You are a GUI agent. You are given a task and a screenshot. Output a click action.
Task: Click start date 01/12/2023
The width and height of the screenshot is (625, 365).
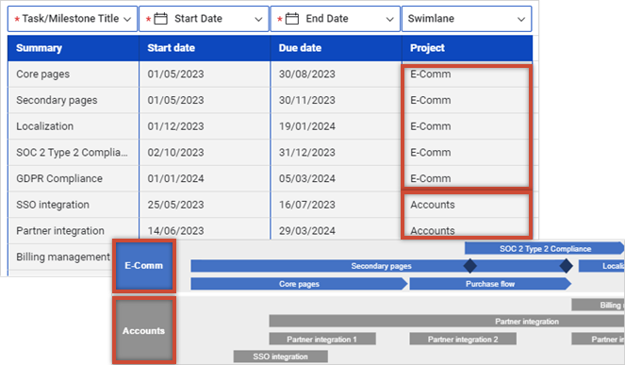[205, 126]
